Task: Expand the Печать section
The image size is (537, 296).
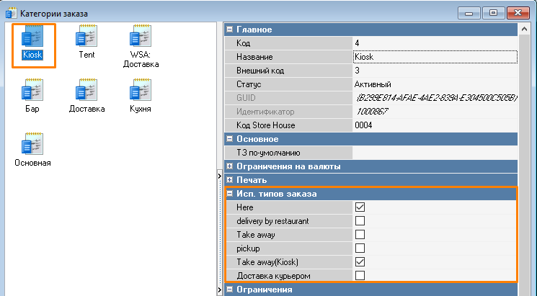Action: pos(230,180)
